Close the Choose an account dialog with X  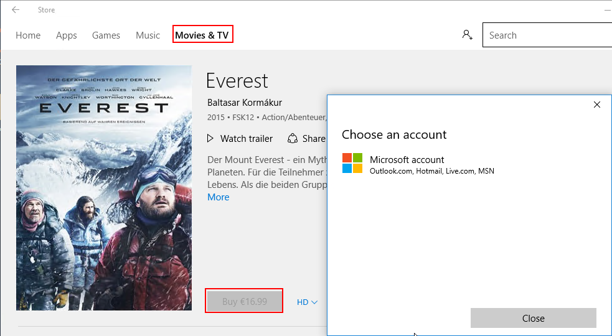(x=597, y=105)
